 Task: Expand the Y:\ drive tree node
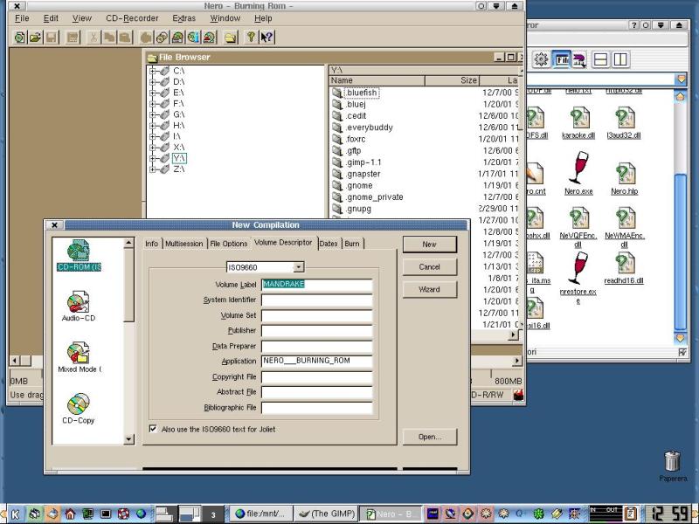click(152, 158)
